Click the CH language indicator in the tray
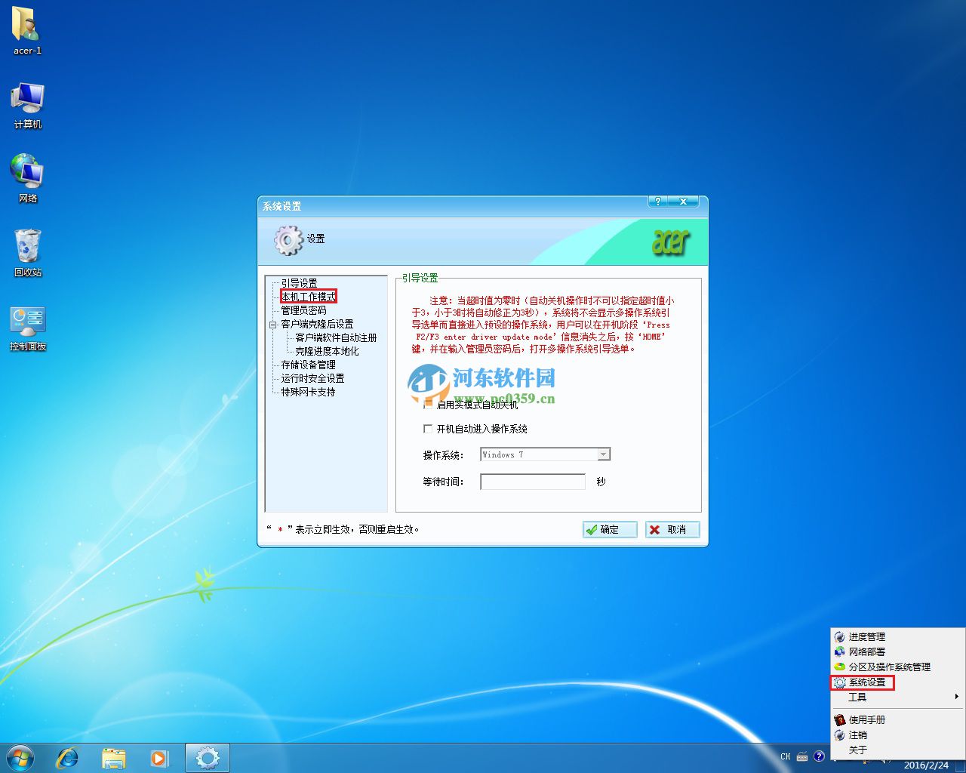The width and height of the screenshot is (966, 773). (x=786, y=756)
